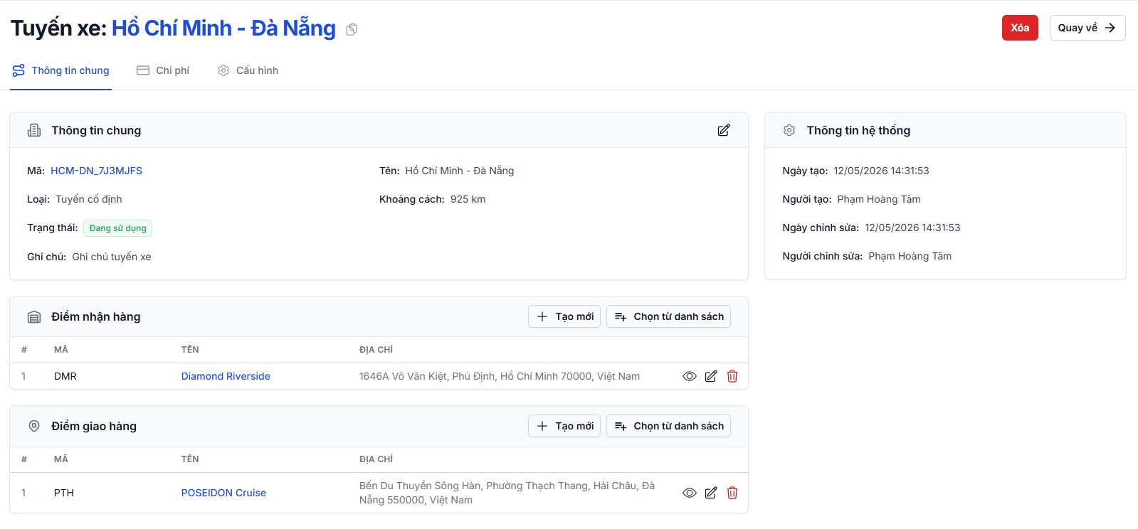This screenshot has width=1138, height=529.
Task: Open the Cấu hình tab
Action: click(x=248, y=70)
